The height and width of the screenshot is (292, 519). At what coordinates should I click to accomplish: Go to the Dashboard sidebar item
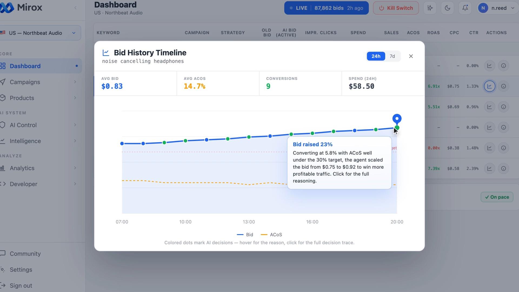pyautogui.click(x=41, y=66)
